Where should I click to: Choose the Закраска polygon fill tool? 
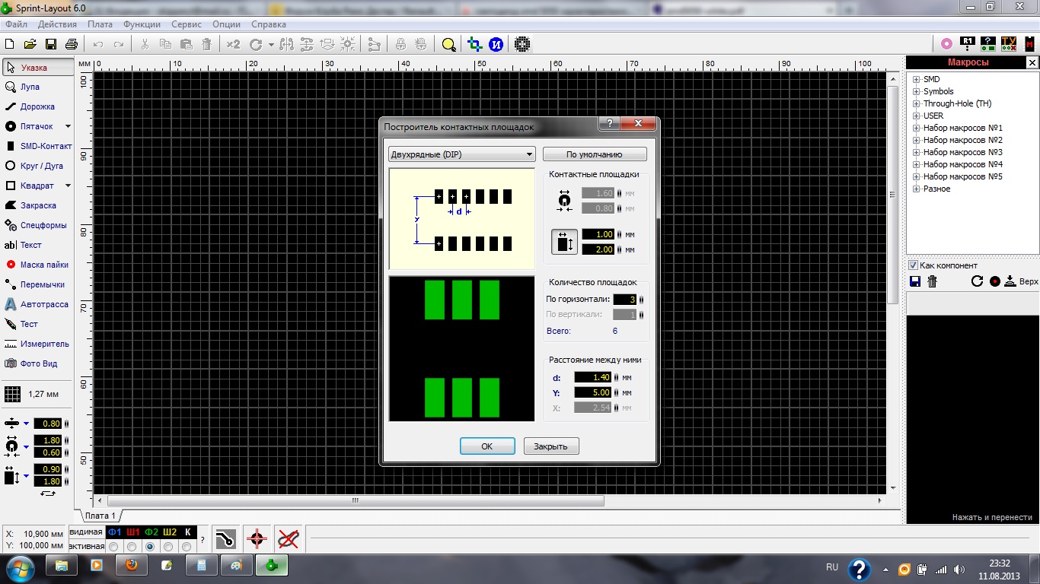pos(37,205)
